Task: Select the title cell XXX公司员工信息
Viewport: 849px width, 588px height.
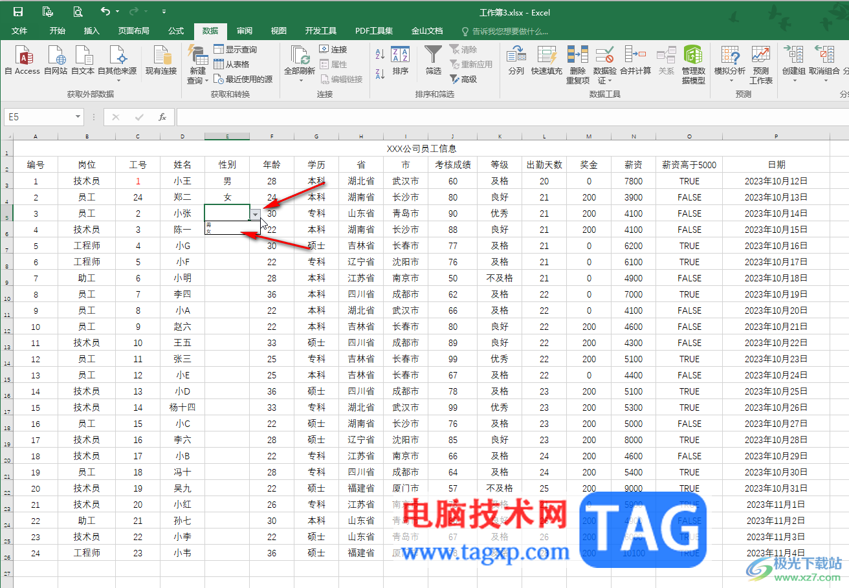Action: [x=422, y=148]
